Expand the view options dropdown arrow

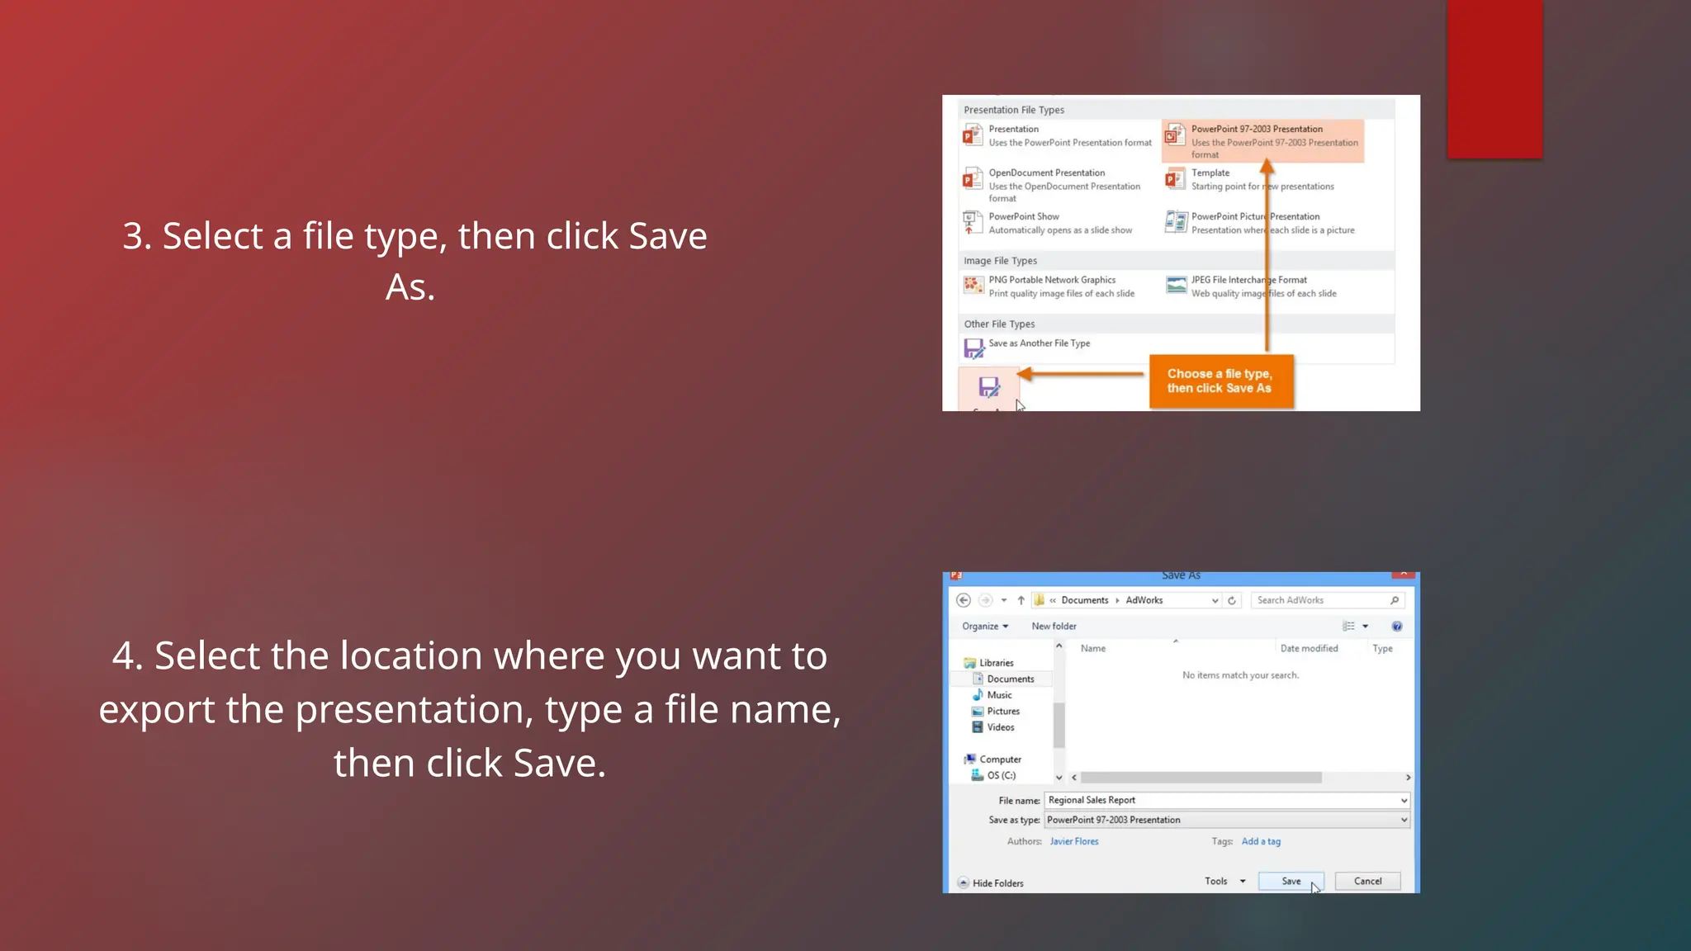(x=1366, y=627)
